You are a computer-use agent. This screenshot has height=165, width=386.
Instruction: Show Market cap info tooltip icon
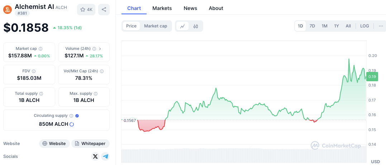(x=40, y=49)
